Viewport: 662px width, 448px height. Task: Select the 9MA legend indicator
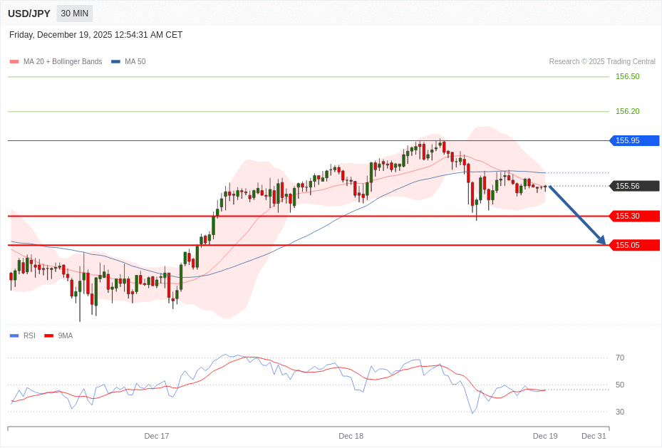click(x=48, y=335)
